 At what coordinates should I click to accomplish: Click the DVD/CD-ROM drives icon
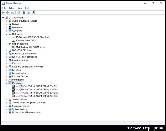click(x=10, y=50)
